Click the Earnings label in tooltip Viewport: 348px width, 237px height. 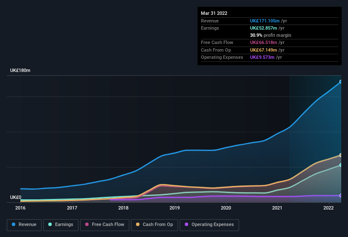(x=210, y=28)
